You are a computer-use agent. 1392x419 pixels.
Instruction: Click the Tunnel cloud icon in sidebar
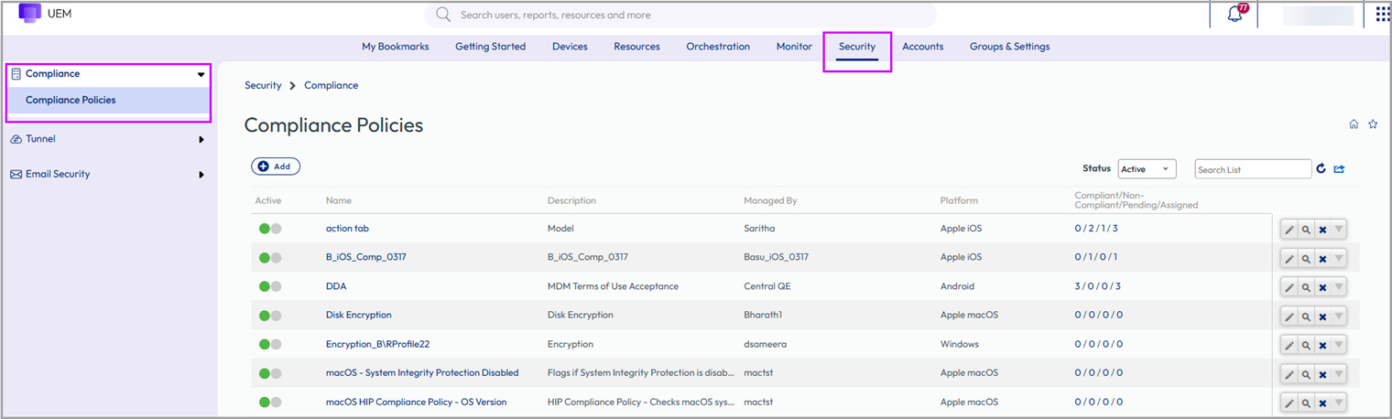coord(16,139)
